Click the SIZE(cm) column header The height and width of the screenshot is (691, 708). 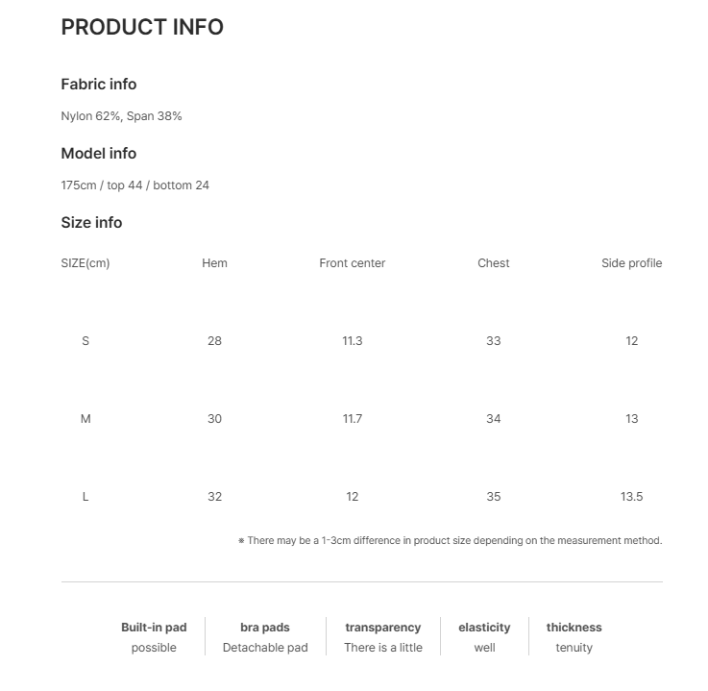tap(85, 263)
